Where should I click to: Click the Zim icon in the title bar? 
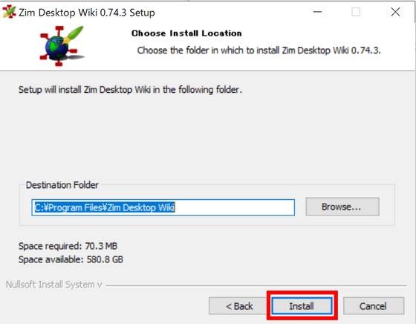(x=9, y=12)
